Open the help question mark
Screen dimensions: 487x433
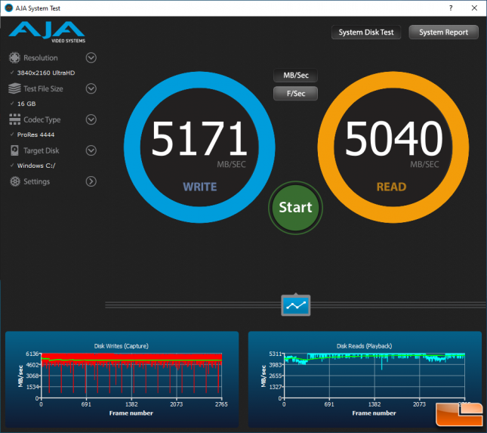point(451,8)
